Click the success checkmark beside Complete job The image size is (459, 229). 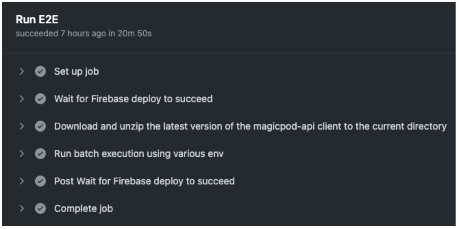(x=40, y=208)
